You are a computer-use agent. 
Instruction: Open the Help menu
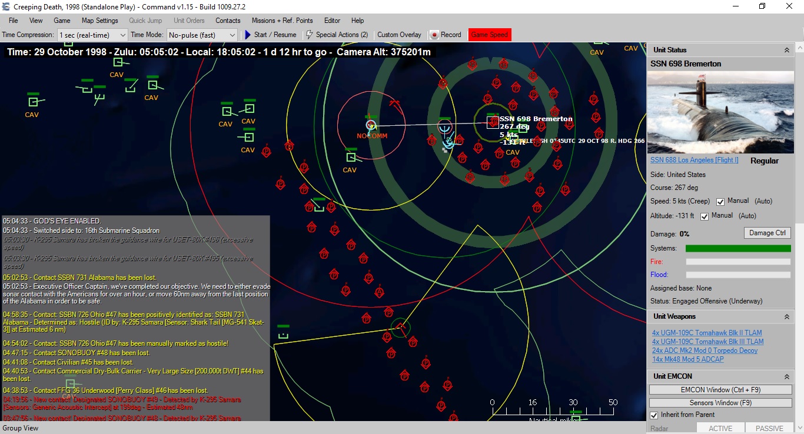pyautogui.click(x=357, y=21)
